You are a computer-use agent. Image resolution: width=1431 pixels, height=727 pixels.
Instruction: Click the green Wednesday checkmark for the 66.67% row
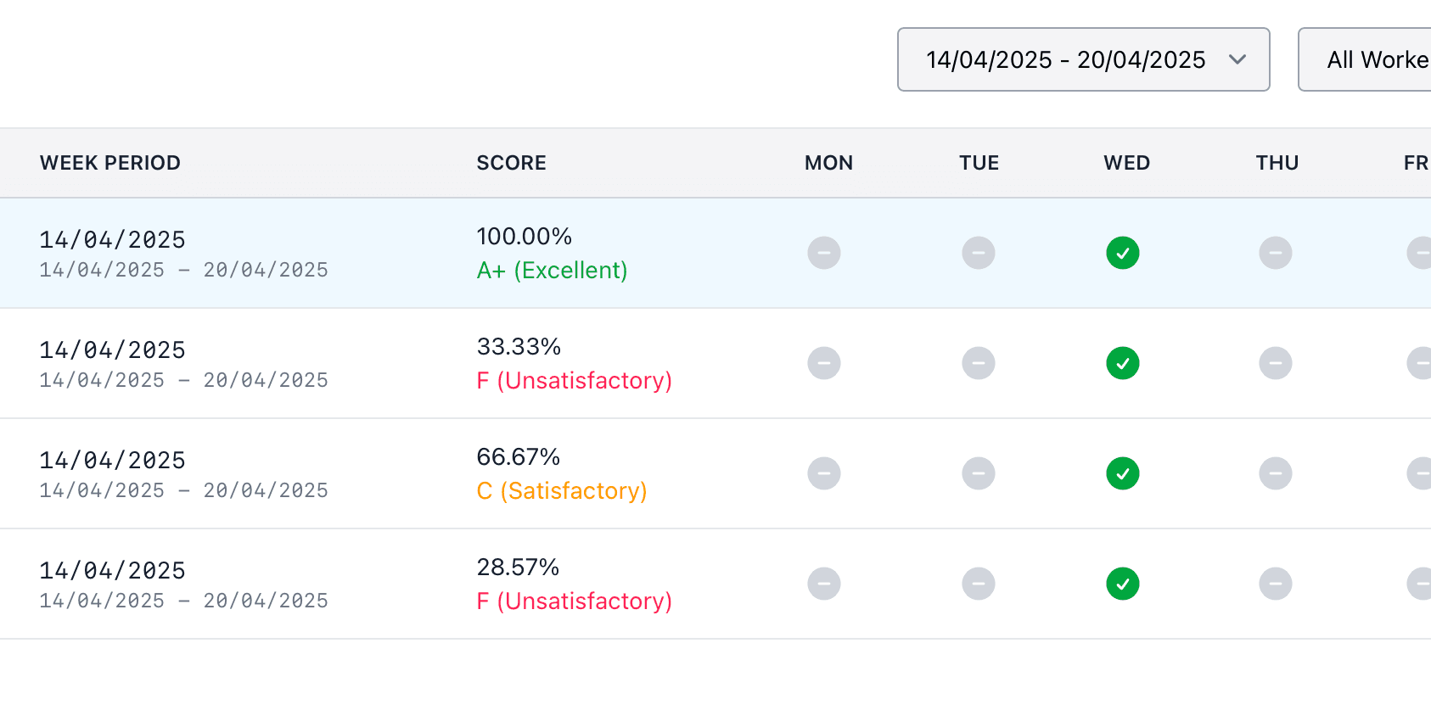pos(1122,473)
